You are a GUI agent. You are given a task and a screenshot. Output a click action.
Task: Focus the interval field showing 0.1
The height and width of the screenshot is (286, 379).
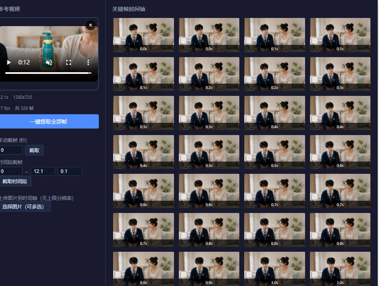point(69,171)
